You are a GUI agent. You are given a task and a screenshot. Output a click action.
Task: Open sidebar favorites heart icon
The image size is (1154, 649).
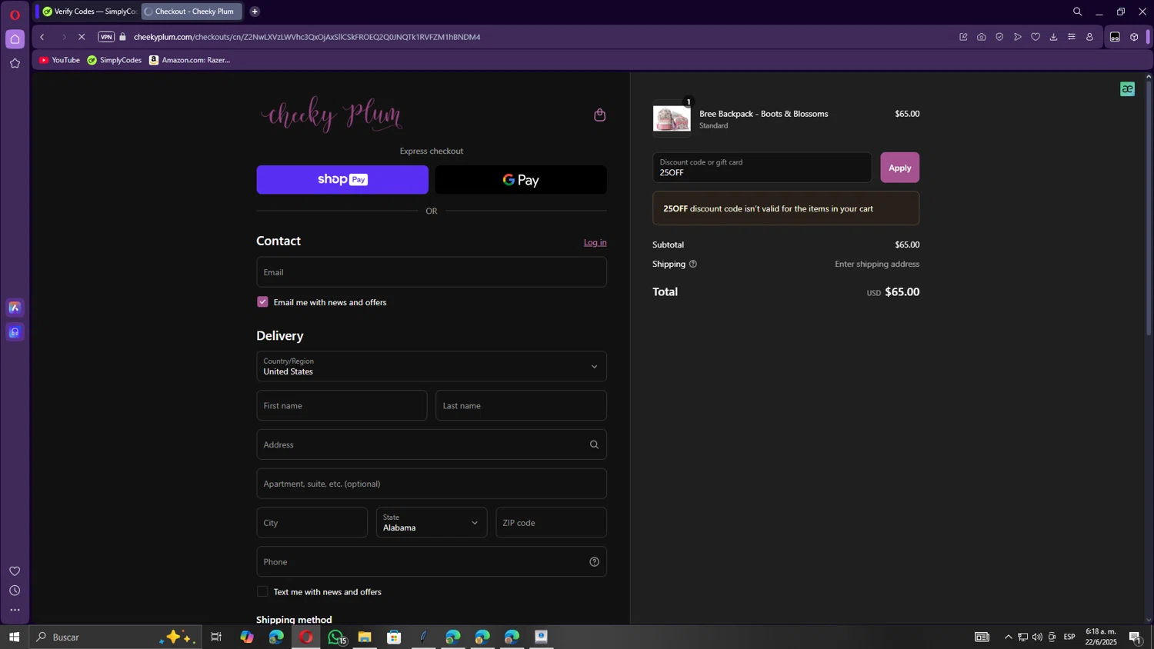click(x=15, y=571)
